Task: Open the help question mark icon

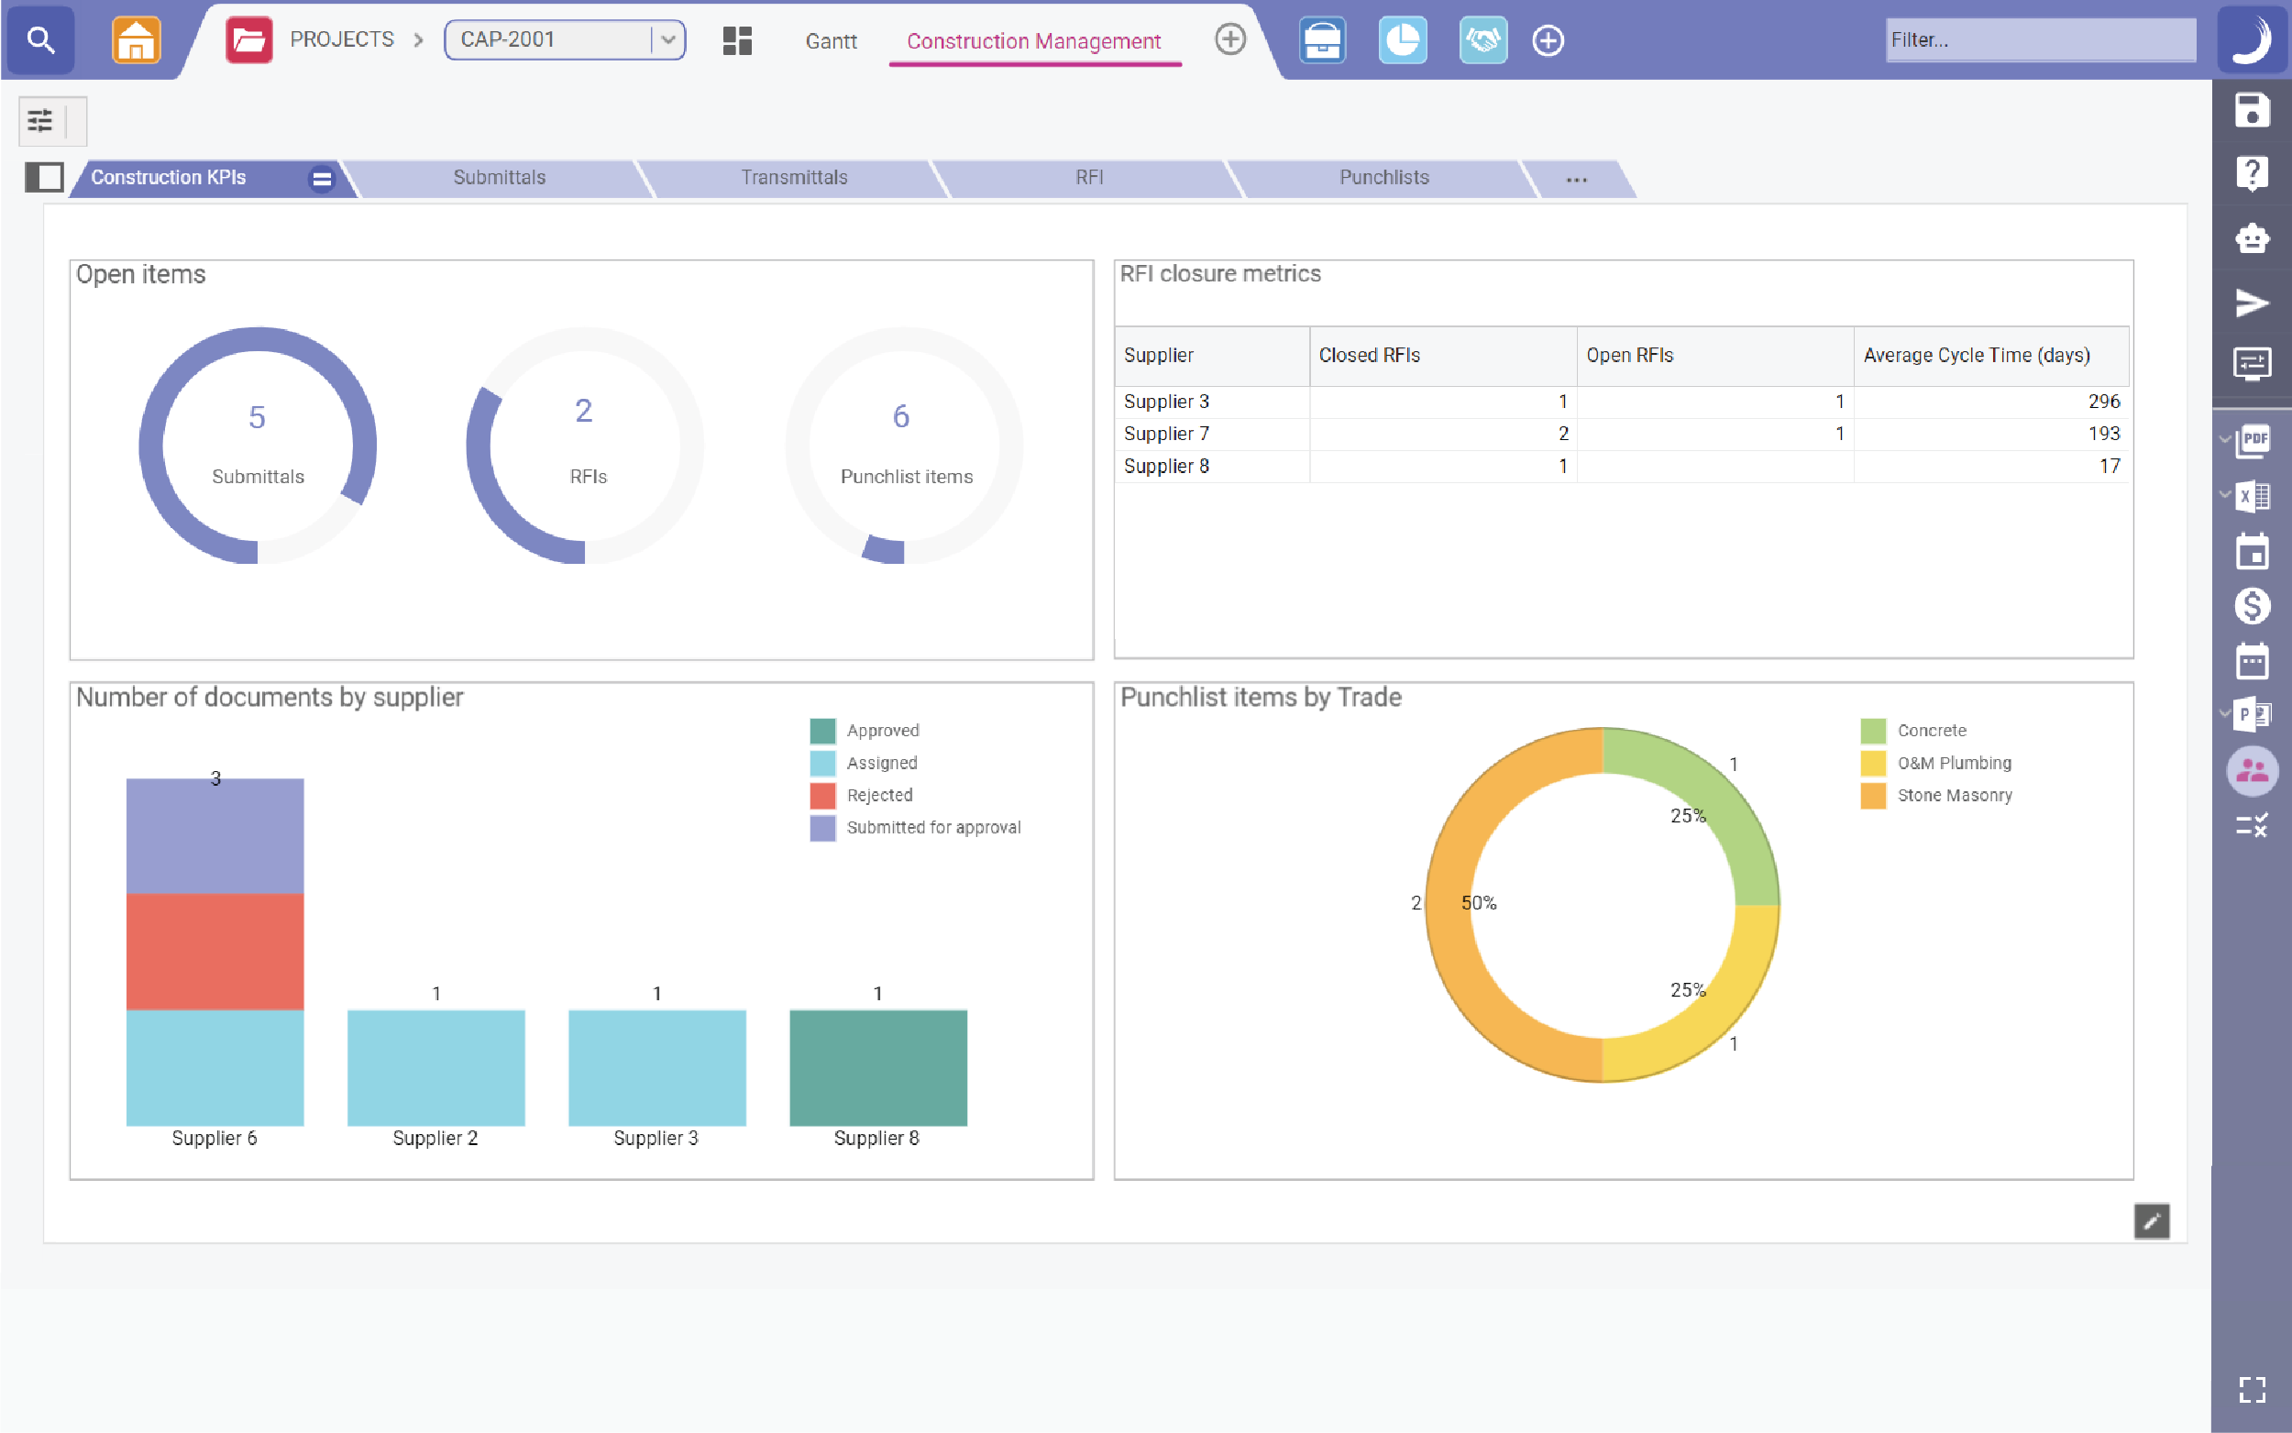Action: point(2252,173)
